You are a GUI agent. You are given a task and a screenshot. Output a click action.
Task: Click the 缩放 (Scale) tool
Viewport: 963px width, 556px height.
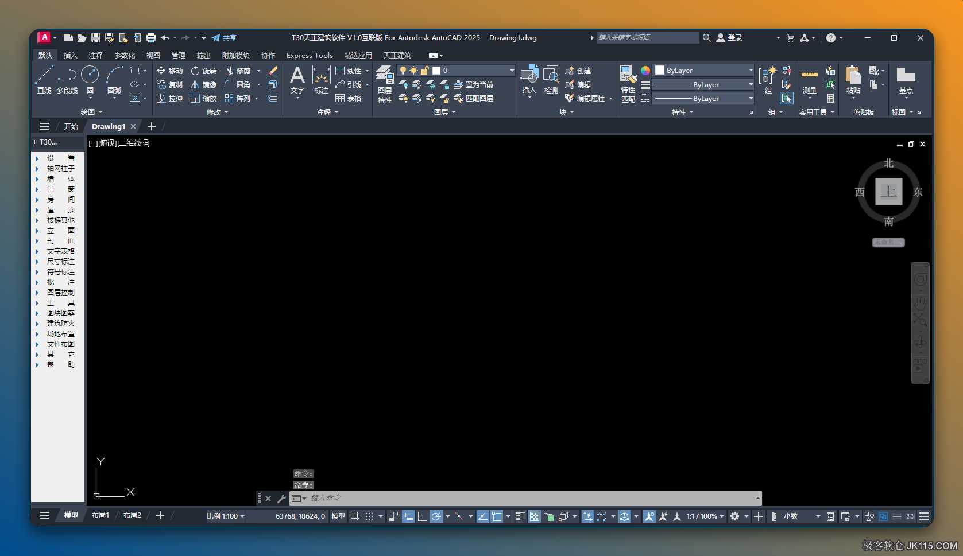203,98
